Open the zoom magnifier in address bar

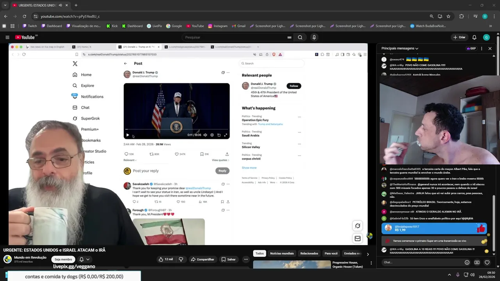pyautogui.click(x=431, y=16)
